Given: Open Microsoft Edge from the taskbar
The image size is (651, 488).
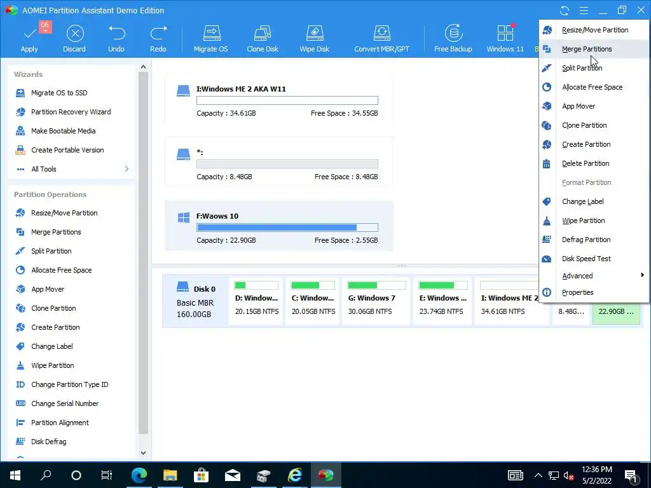Looking at the screenshot, I should 139,475.
